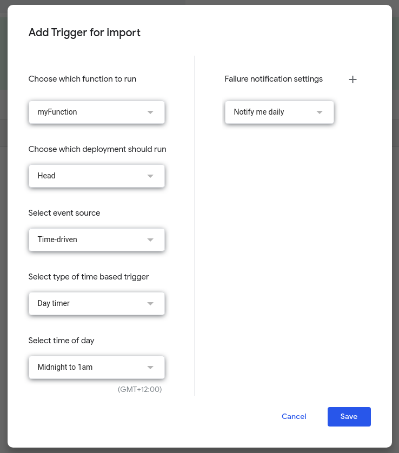The width and height of the screenshot is (399, 453).
Task: Click the arrow icon beside myFunction
Action: click(x=150, y=112)
